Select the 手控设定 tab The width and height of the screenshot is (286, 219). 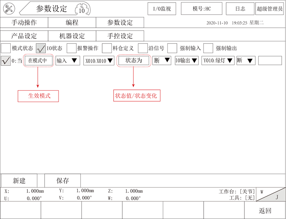click(120, 36)
